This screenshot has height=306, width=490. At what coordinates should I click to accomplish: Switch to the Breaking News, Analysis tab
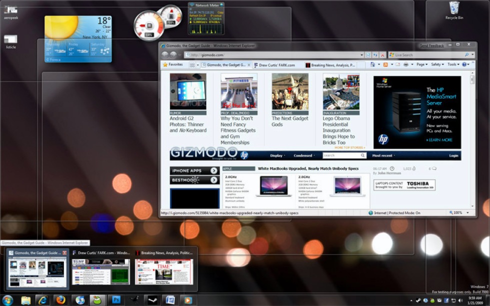coord(330,65)
